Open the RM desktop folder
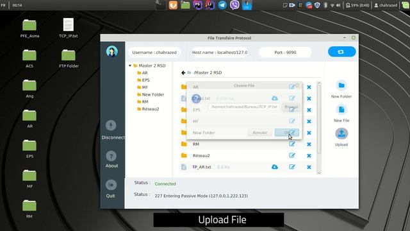The height and width of the screenshot is (231, 410). click(29, 210)
